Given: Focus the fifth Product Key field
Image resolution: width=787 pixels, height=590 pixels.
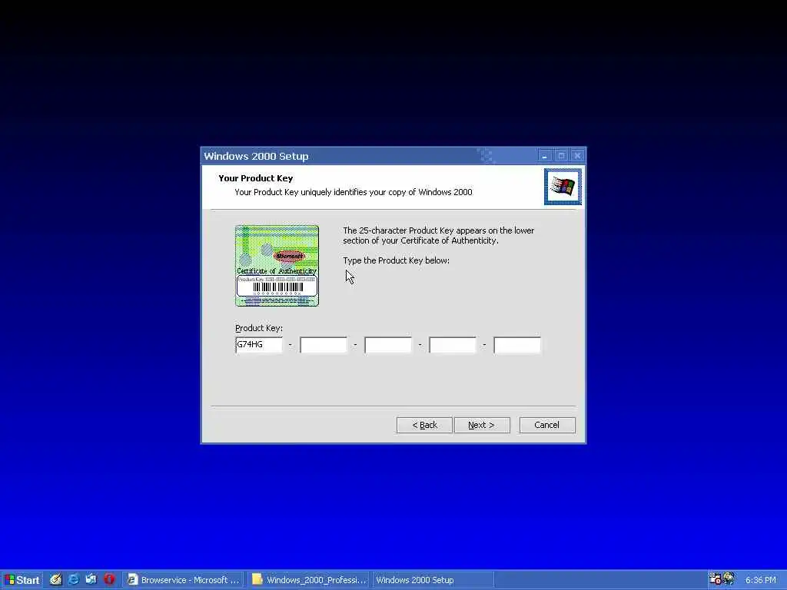Looking at the screenshot, I should [517, 345].
